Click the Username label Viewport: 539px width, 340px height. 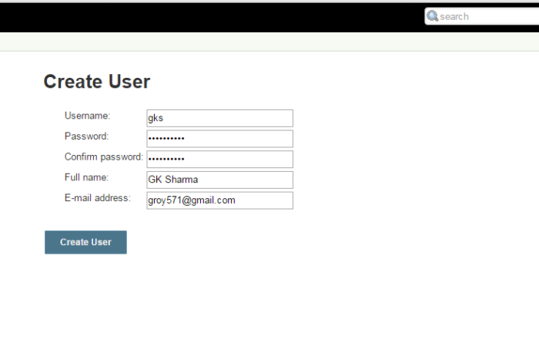tap(87, 116)
